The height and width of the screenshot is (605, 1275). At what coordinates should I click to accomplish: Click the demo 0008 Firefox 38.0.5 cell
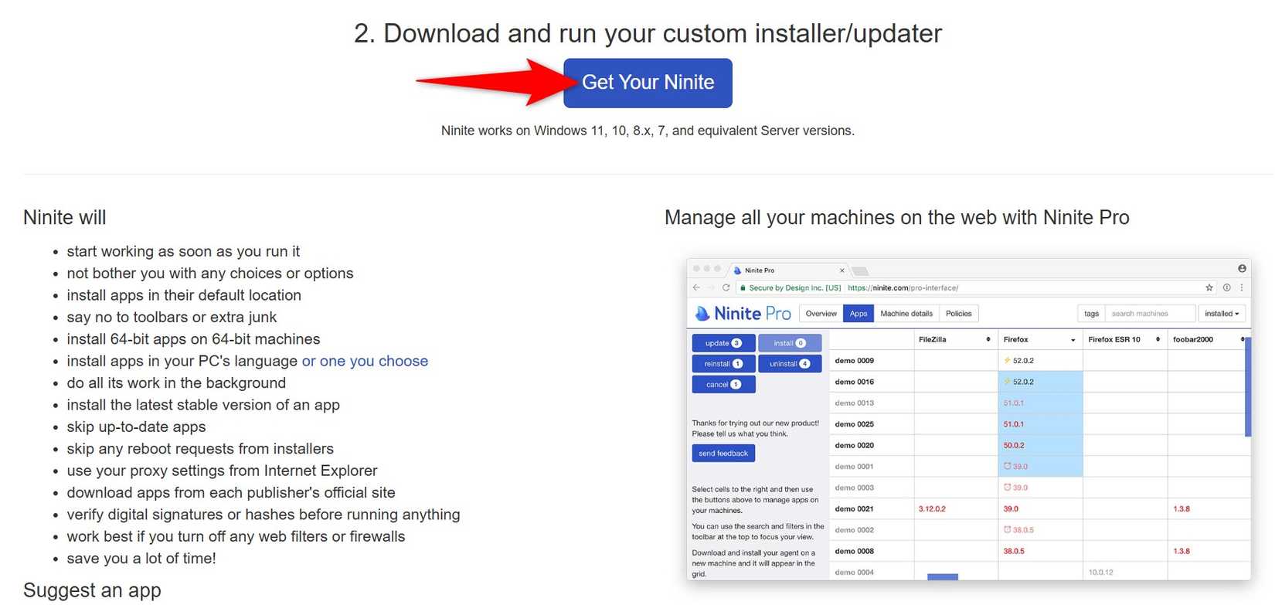point(1040,552)
